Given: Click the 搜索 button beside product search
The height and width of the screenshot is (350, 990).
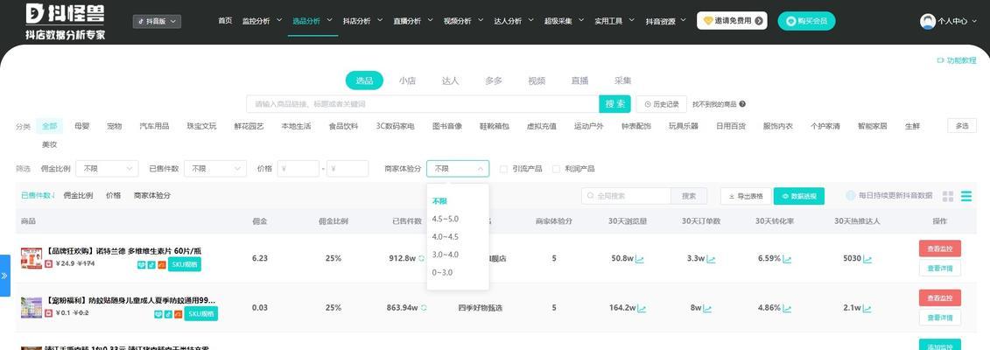Looking at the screenshot, I should point(615,104).
